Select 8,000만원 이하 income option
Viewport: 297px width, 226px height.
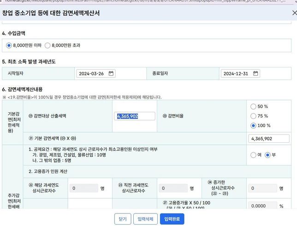(9, 45)
